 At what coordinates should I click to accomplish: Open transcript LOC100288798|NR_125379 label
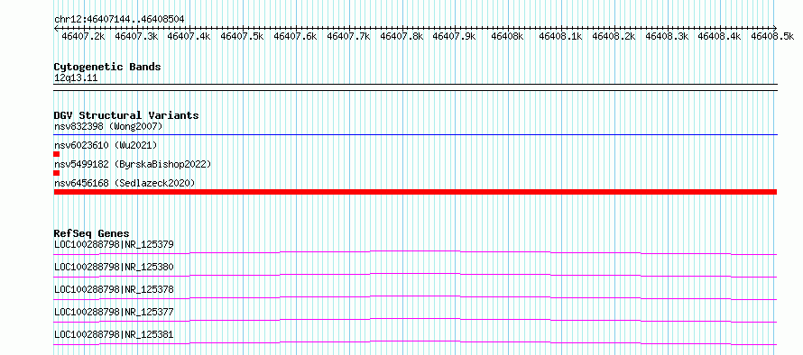coord(114,244)
